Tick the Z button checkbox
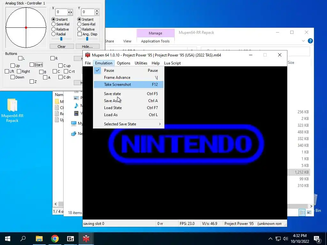This screenshot has width=327, height=245. [32, 81]
